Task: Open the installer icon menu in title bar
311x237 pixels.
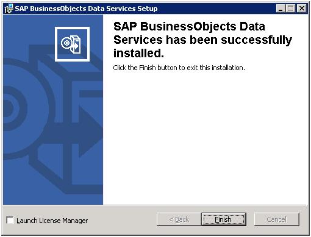Action: pos(9,9)
